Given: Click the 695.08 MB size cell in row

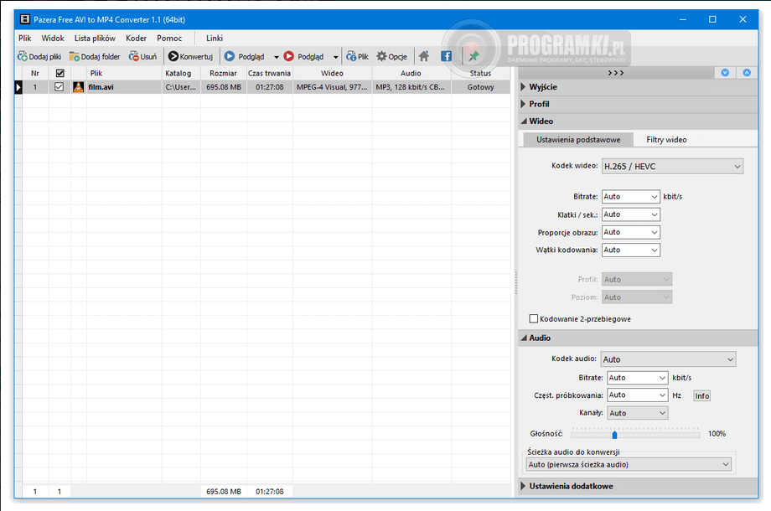Looking at the screenshot, I should pos(224,87).
